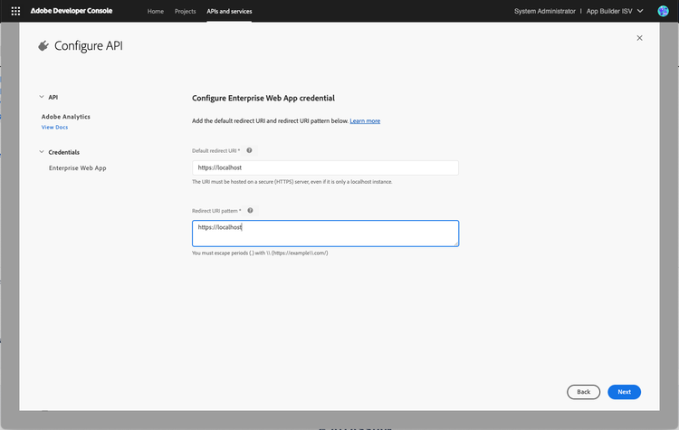Go to the Home tab
Screen dimensions: 679x430
point(156,11)
